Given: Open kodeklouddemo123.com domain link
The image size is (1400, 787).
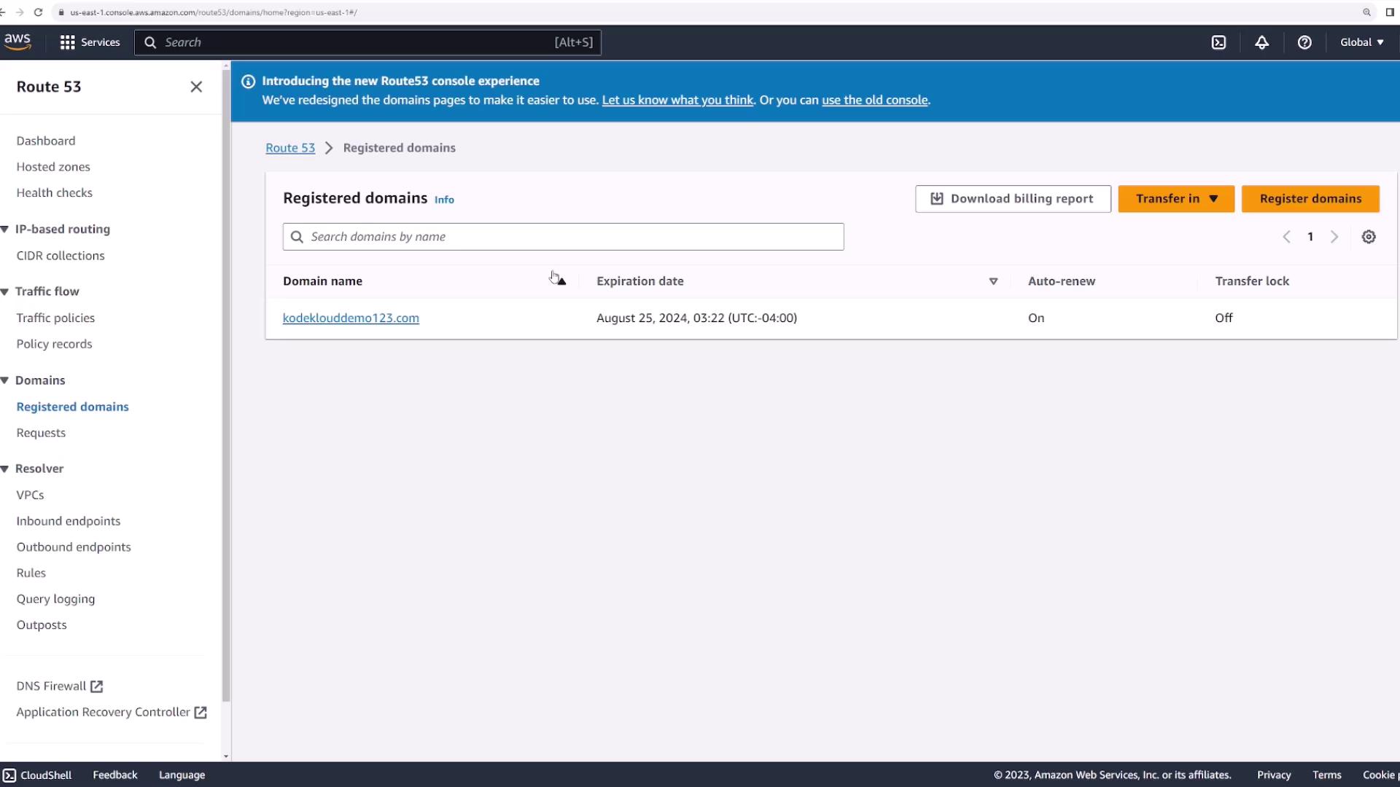Looking at the screenshot, I should pos(351,318).
